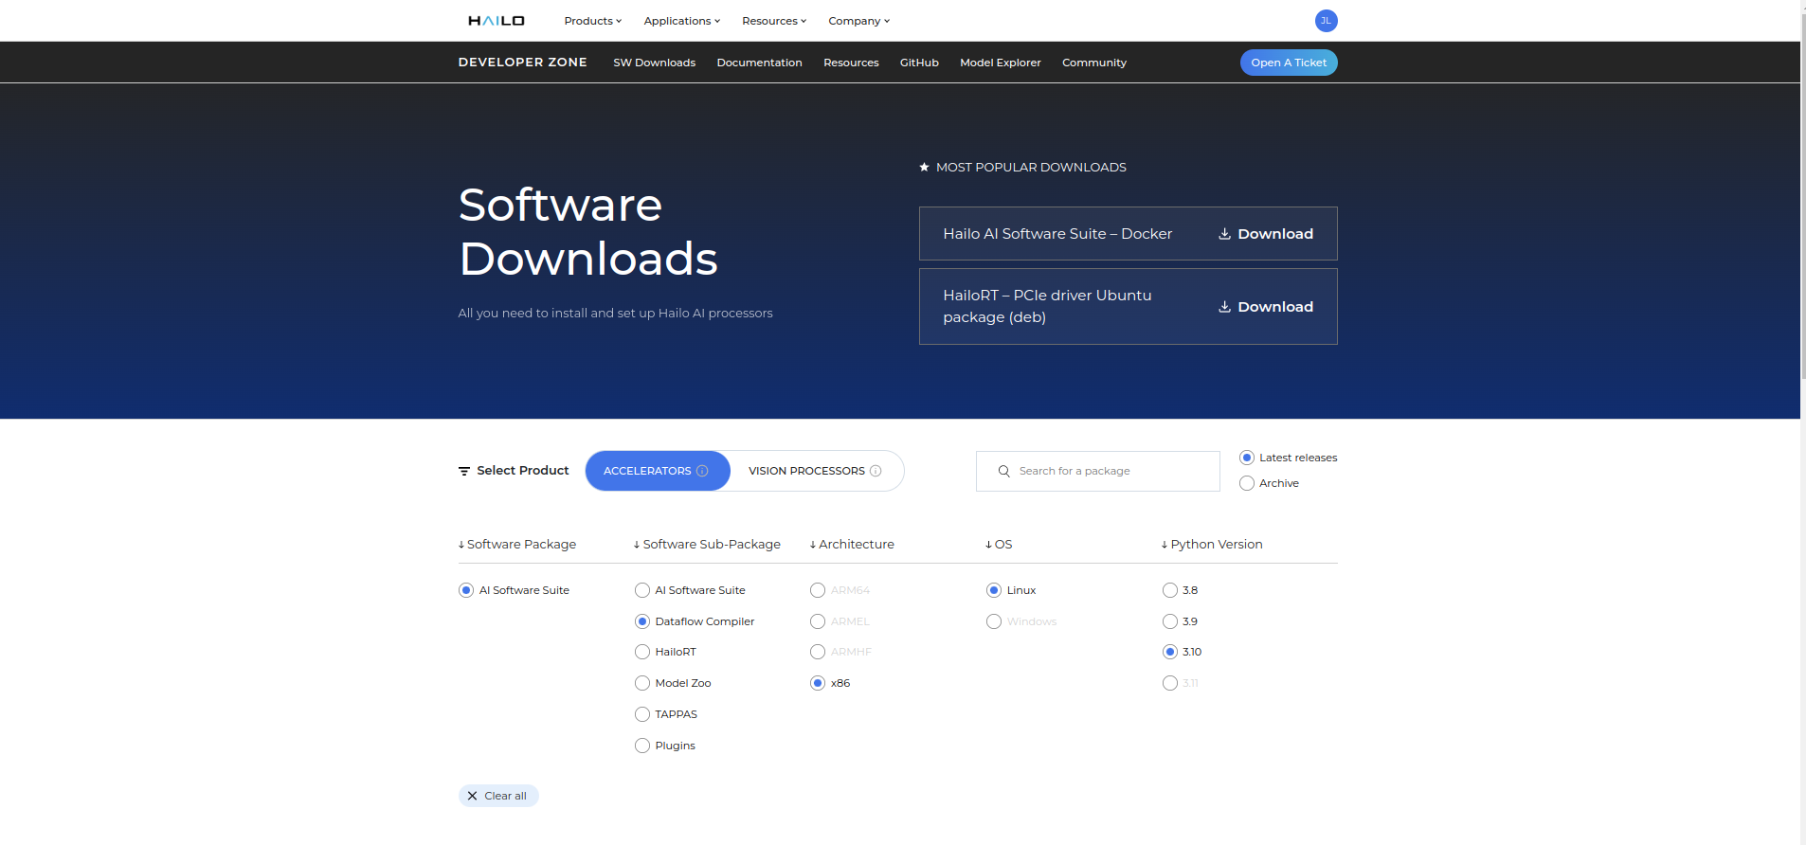Select ARM64 architecture option
1806x845 pixels.
click(x=818, y=590)
